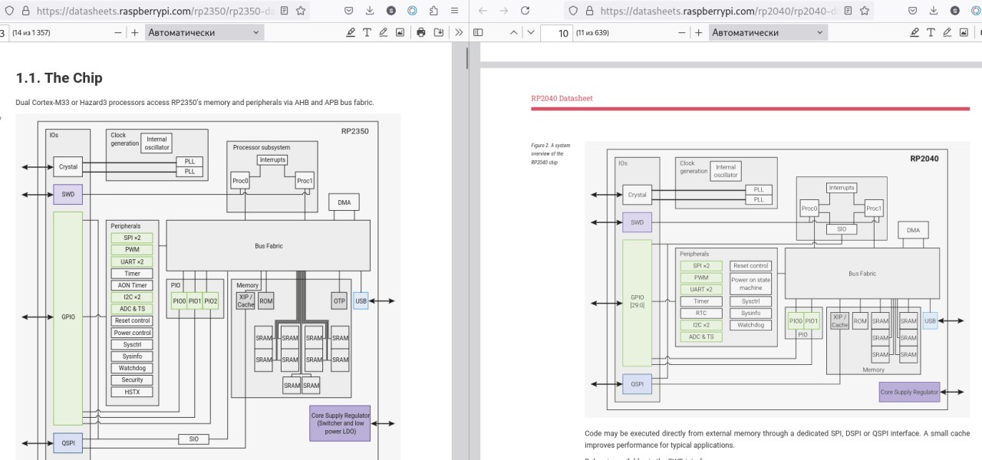Click the 'RTC' block in RP2040 diagram
Screen dimensions: 982x460
coord(701,313)
